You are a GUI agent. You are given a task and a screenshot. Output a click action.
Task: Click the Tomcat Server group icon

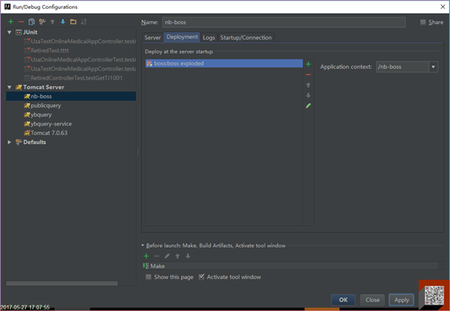19,87
